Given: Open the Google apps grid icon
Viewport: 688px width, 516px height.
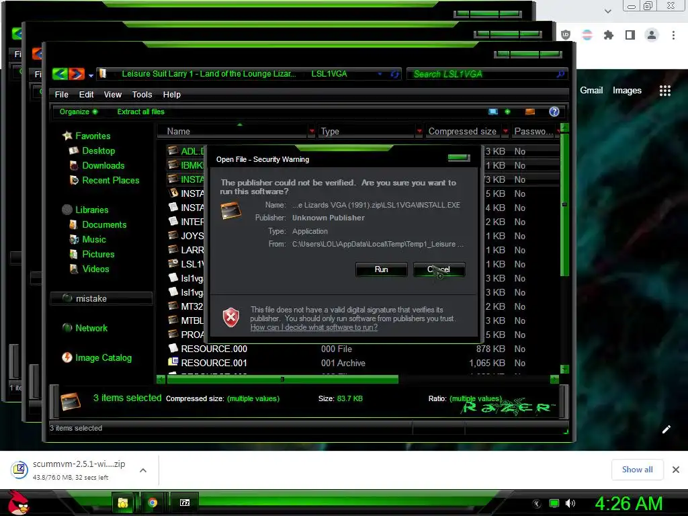Looking at the screenshot, I should (x=665, y=91).
